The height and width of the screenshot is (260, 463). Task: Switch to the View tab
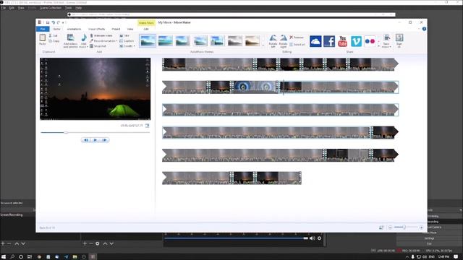tap(130, 29)
